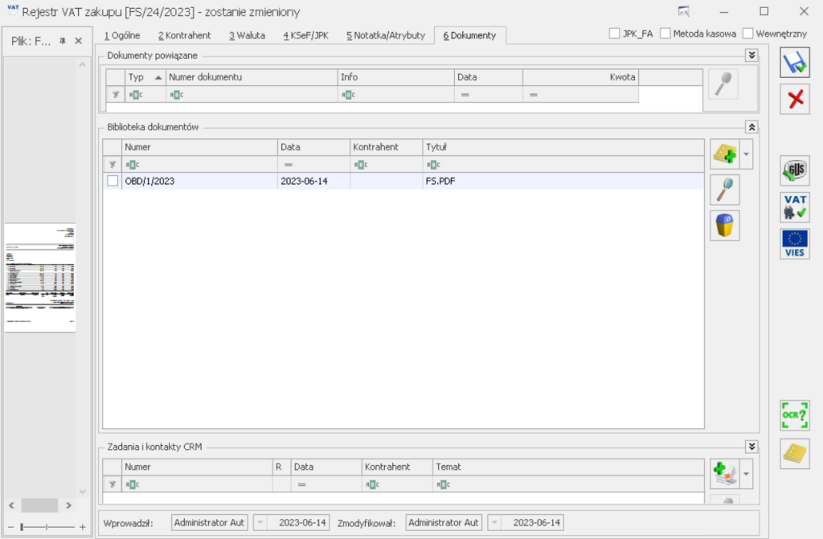This screenshot has width=823, height=539.
Task: Open the add CRM task dropdown arrow
Action: [x=746, y=474]
